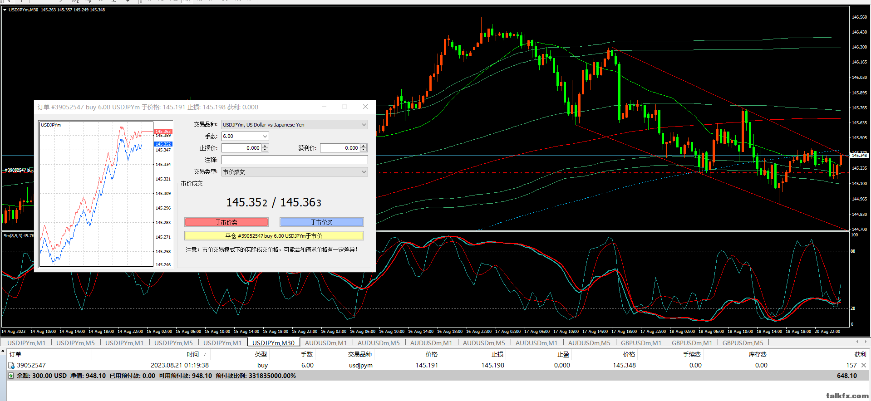Click the 余额: 300.00 USD balance text
871x401 pixels.
coord(42,376)
